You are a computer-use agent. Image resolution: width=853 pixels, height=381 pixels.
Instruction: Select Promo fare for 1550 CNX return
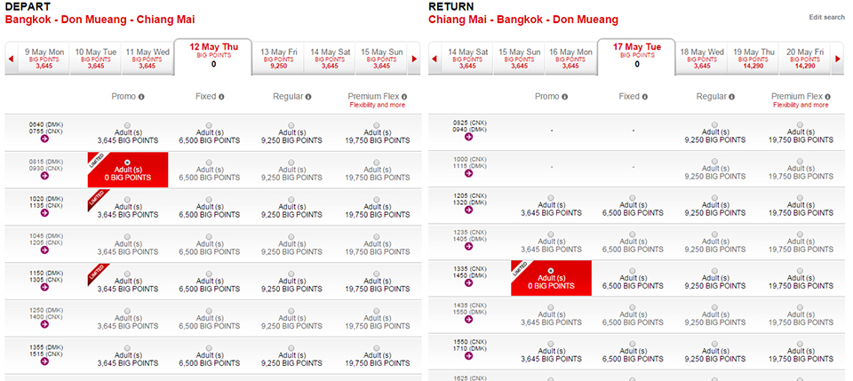pyautogui.click(x=551, y=344)
